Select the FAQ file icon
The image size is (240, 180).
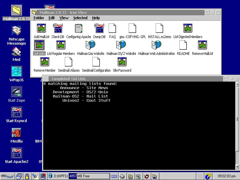coord(112,28)
